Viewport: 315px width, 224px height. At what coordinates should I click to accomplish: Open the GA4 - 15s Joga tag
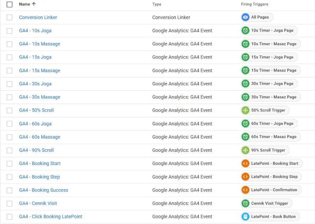(35, 57)
